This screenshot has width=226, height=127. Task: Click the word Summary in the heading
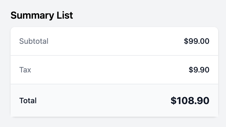tap(32, 16)
